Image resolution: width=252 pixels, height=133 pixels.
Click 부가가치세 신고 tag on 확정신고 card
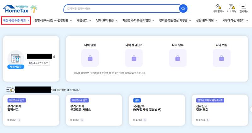pos(17,100)
